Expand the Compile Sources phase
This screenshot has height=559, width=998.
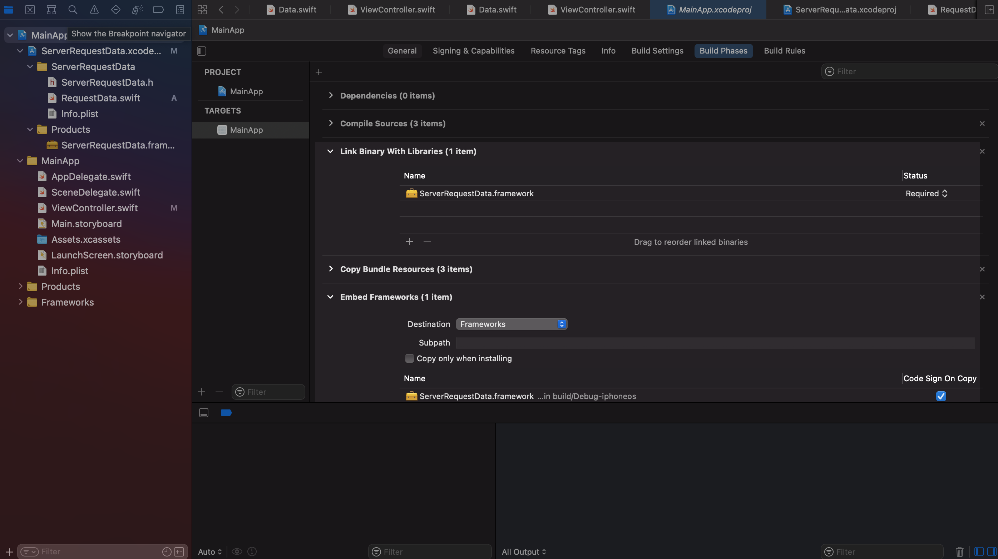pyautogui.click(x=331, y=124)
